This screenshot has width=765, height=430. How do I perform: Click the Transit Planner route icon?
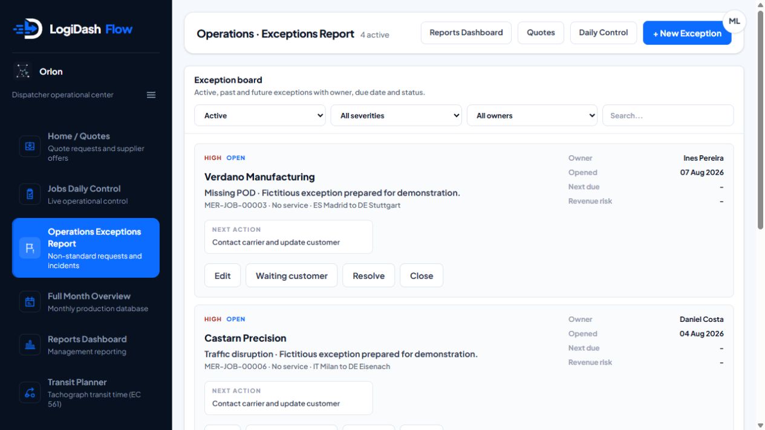point(30,393)
